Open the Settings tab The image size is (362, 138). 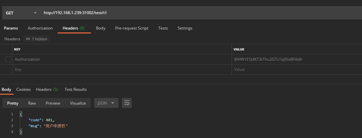[185, 28]
